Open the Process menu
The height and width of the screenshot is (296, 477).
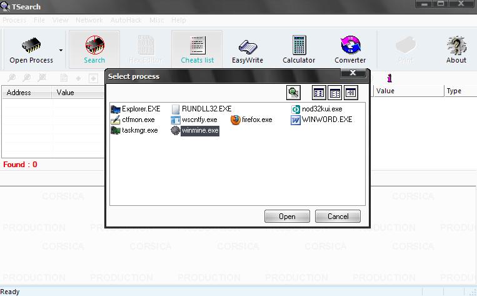pos(14,20)
